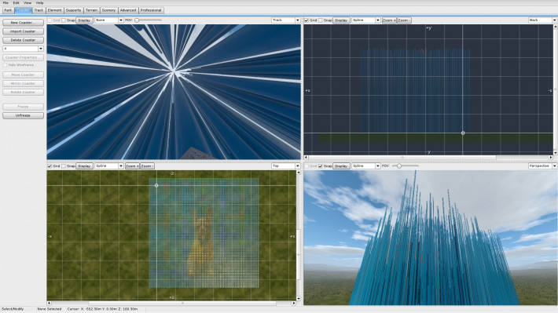Adjust the FOV slider in Perspective view

pos(399,166)
